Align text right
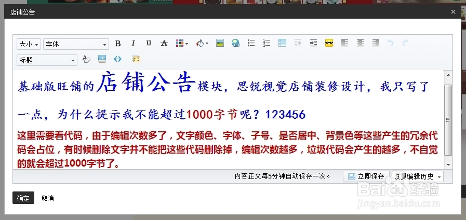This screenshot has width=466, height=220. [x=376, y=44]
